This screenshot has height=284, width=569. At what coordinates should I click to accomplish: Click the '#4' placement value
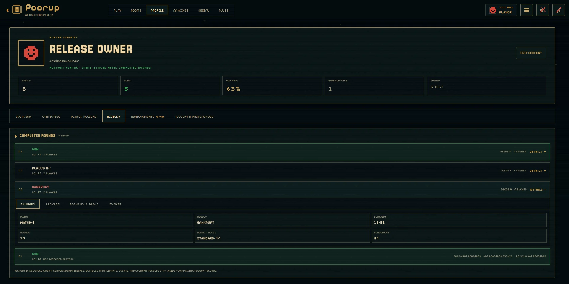[x=376, y=238]
